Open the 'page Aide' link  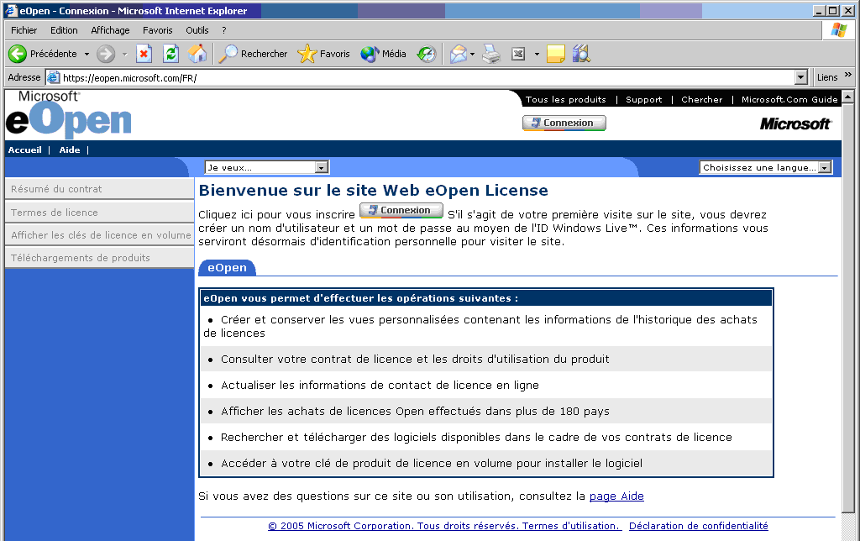point(616,496)
